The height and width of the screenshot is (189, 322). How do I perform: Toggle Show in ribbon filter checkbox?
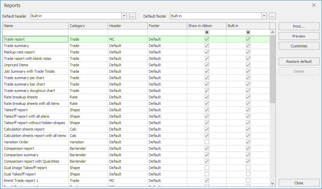coord(207,32)
